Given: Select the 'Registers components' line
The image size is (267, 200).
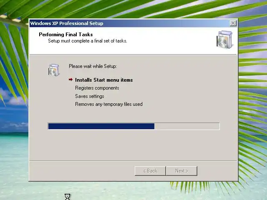Looking at the screenshot, I should [x=97, y=88].
